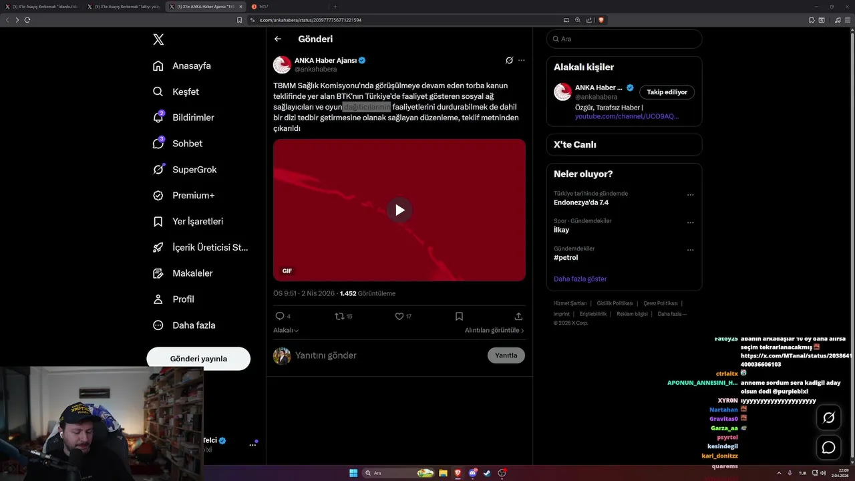Open Discord on taskbar
The height and width of the screenshot is (481, 855).
[472, 473]
